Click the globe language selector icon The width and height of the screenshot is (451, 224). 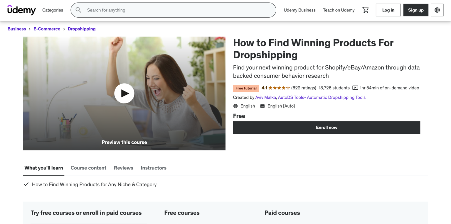pos(437,10)
